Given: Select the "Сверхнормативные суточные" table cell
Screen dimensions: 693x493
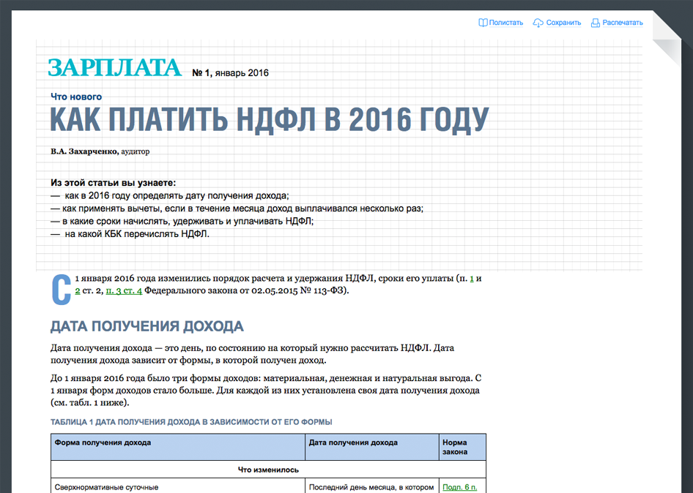Looking at the screenshot, I should coord(106,487).
